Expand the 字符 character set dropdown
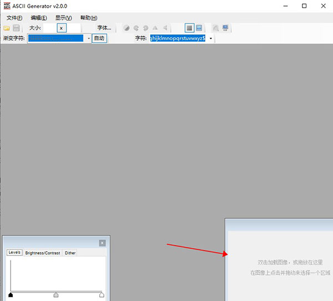Screen dimensions: 333x301 coord(210,38)
